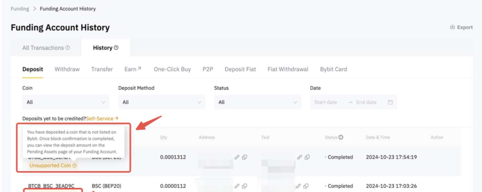Copy Txid of the 0.0000112 deposit
The height and width of the screenshot is (192, 482).
coord(306,186)
